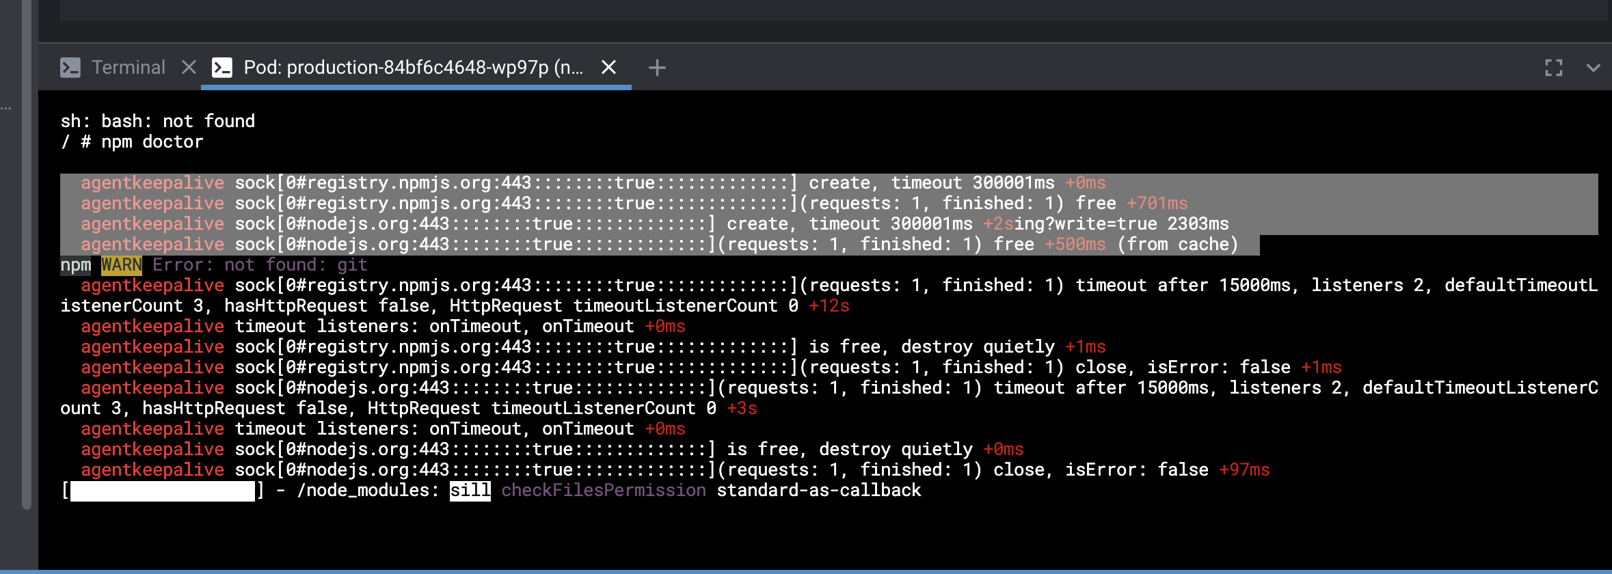Open a new terminal tab with plus
This screenshot has height=574, width=1612.
(657, 68)
